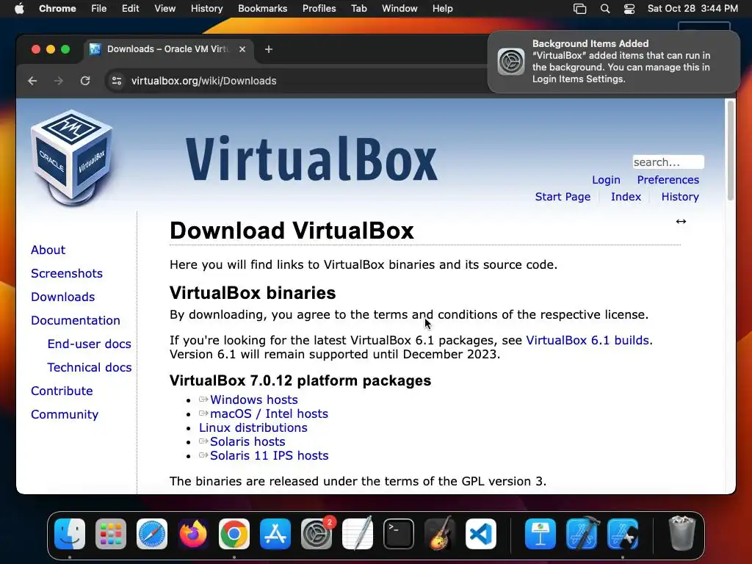Image resolution: width=752 pixels, height=564 pixels.
Task: Open Documentation in the sidebar
Action: 76,320
